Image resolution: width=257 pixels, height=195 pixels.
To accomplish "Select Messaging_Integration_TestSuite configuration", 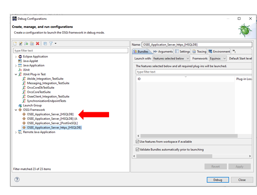I will pos(48,83).
